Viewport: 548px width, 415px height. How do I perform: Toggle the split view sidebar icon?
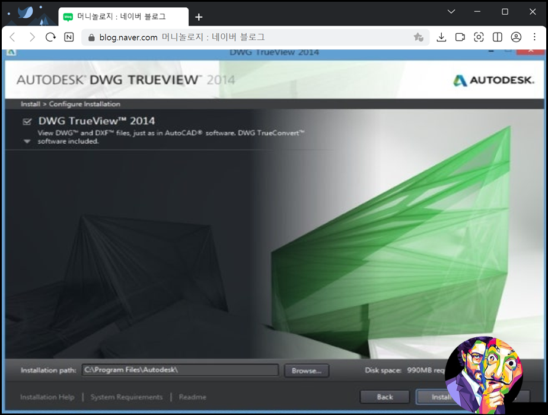498,37
